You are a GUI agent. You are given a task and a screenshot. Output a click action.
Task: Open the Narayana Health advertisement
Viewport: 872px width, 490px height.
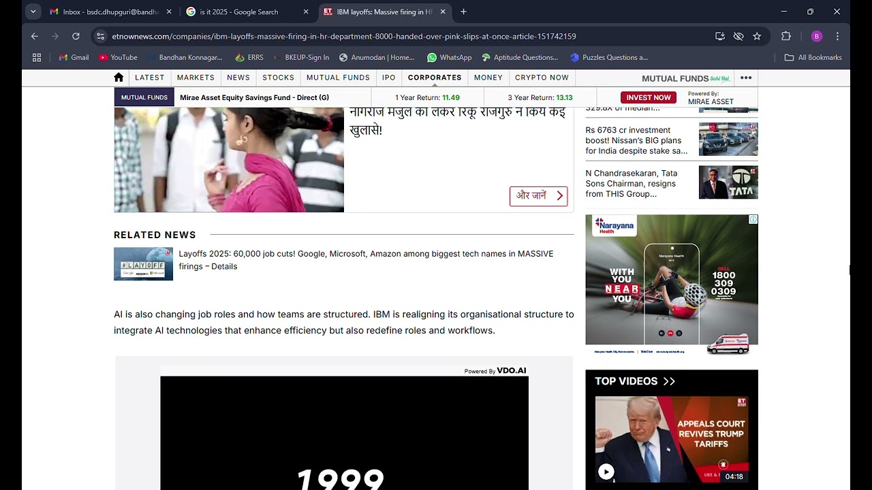(672, 286)
